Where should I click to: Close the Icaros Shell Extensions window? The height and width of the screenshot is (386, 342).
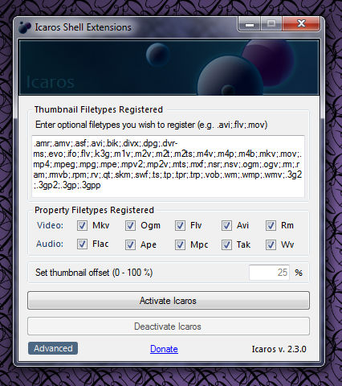pyautogui.click(x=301, y=24)
